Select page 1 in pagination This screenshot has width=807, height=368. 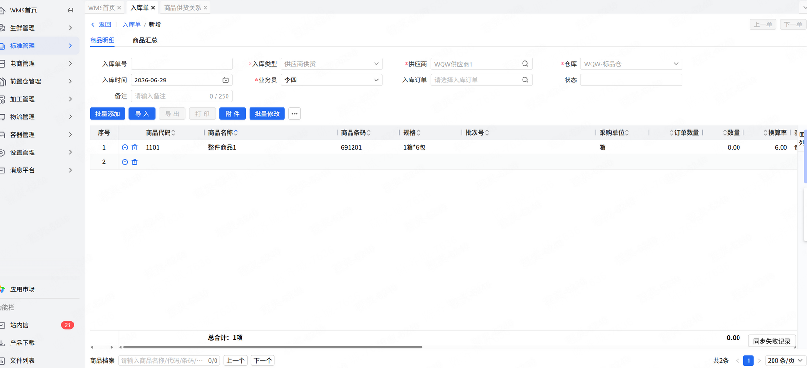(748, 361)
